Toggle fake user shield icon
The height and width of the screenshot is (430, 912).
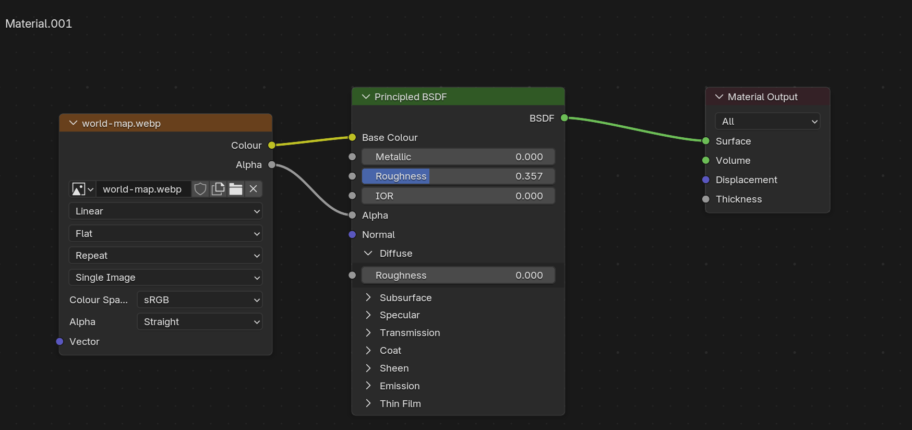pyautogui.click(x=200, y=189)
